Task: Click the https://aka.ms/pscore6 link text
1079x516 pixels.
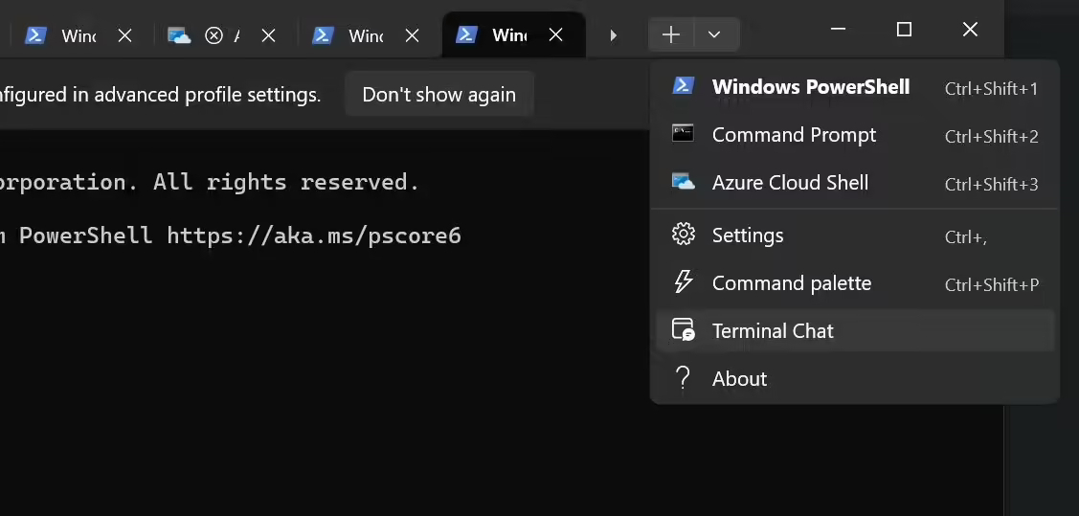Action: [314, 236]
